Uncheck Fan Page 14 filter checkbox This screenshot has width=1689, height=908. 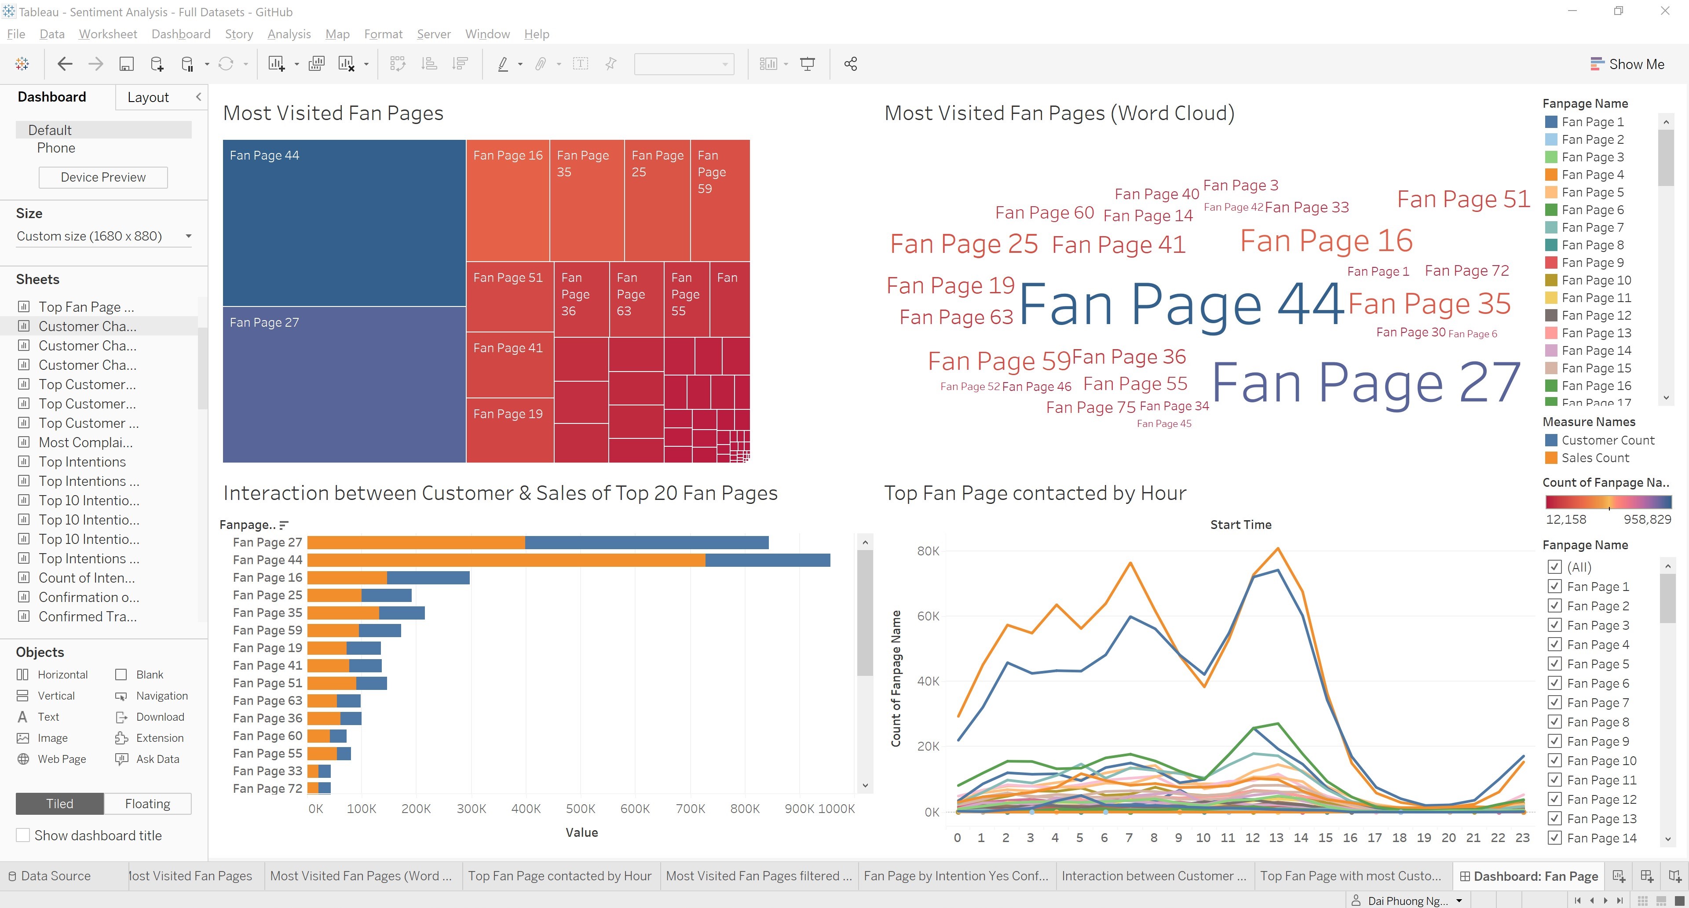coord(1554,838)
